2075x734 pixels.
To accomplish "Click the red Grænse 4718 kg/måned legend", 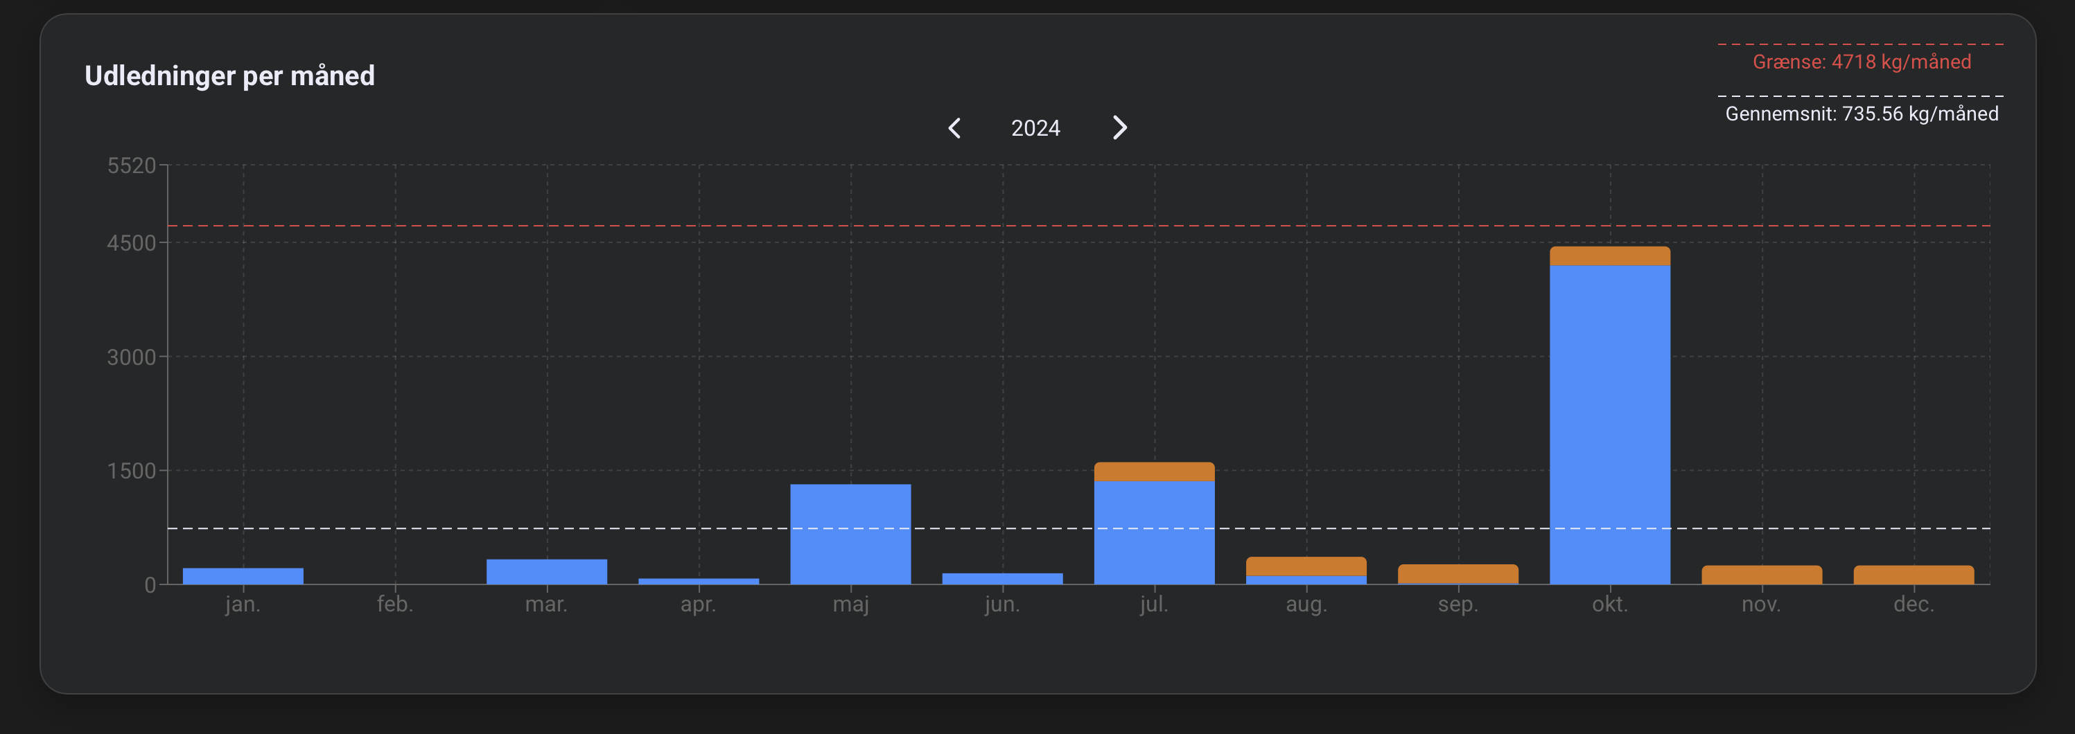I will click(x=1861, y=62).
